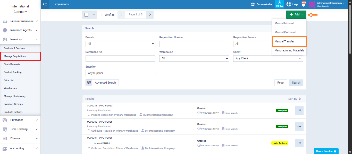The image size is (352, 154).
Task: Click the Requisition Number input field
Action: [194, 44]
